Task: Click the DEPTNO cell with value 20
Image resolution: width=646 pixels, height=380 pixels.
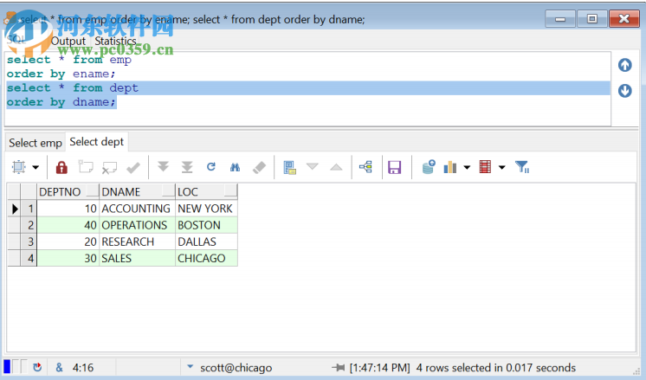Action: [x=68, y=242]
